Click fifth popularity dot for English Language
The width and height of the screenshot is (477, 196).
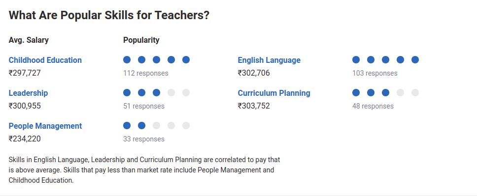point(415,60)
